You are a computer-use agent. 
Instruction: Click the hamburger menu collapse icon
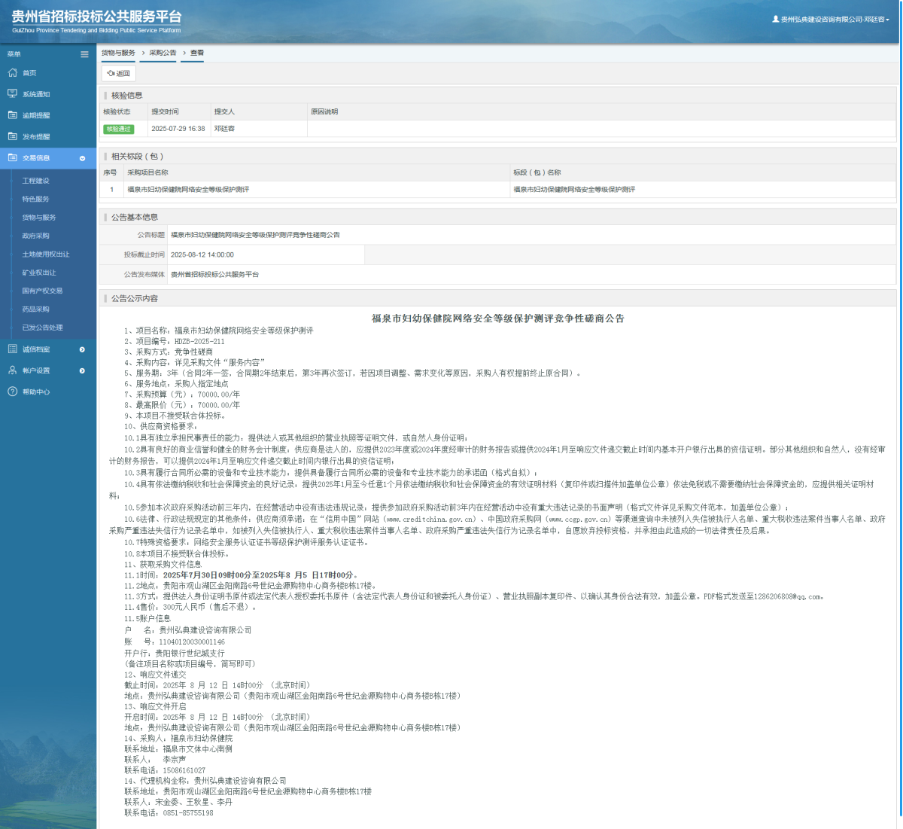point(84,54)
